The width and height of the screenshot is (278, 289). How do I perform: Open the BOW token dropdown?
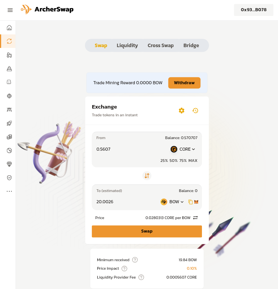tap(172, 202)
